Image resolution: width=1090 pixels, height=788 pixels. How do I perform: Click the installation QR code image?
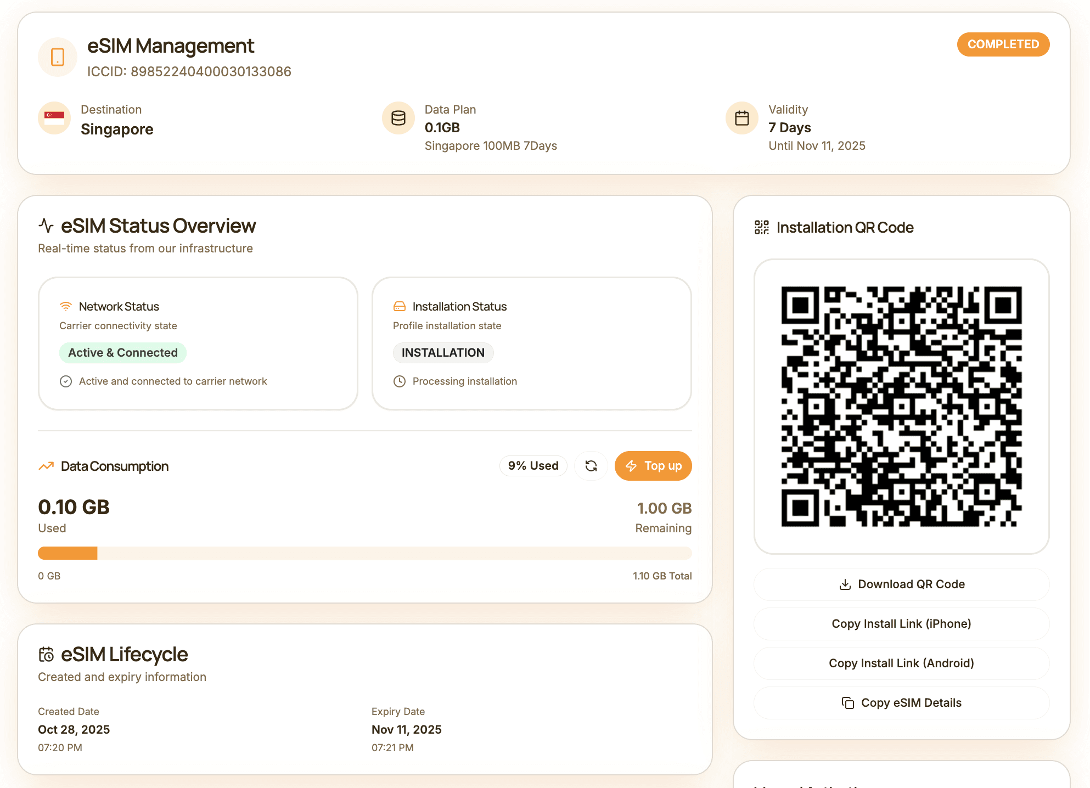tap(901, 406)
